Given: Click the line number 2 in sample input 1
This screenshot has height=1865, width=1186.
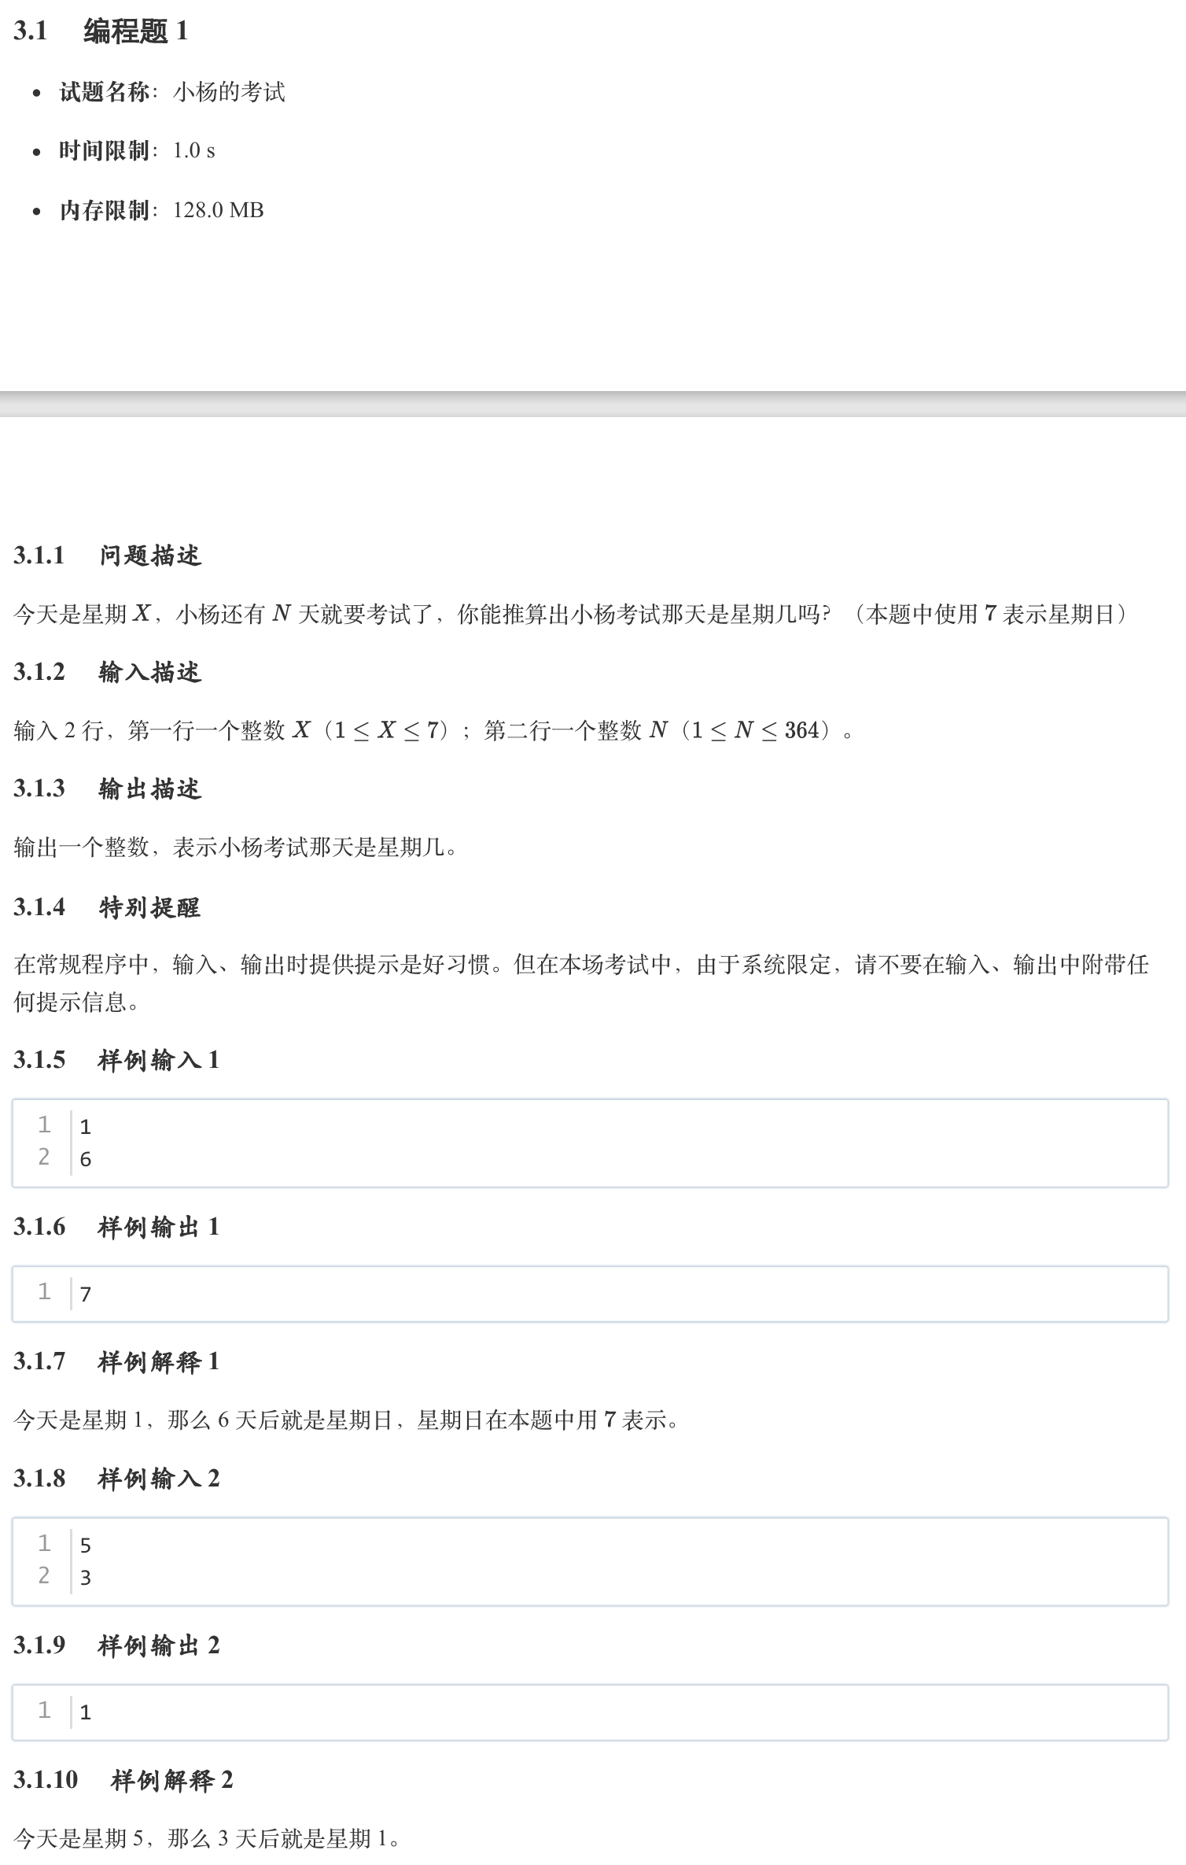Looking at the screenshot, I should (x=44, y=1157).
